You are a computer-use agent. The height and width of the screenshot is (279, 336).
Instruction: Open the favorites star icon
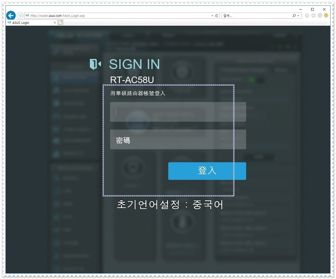313,15
